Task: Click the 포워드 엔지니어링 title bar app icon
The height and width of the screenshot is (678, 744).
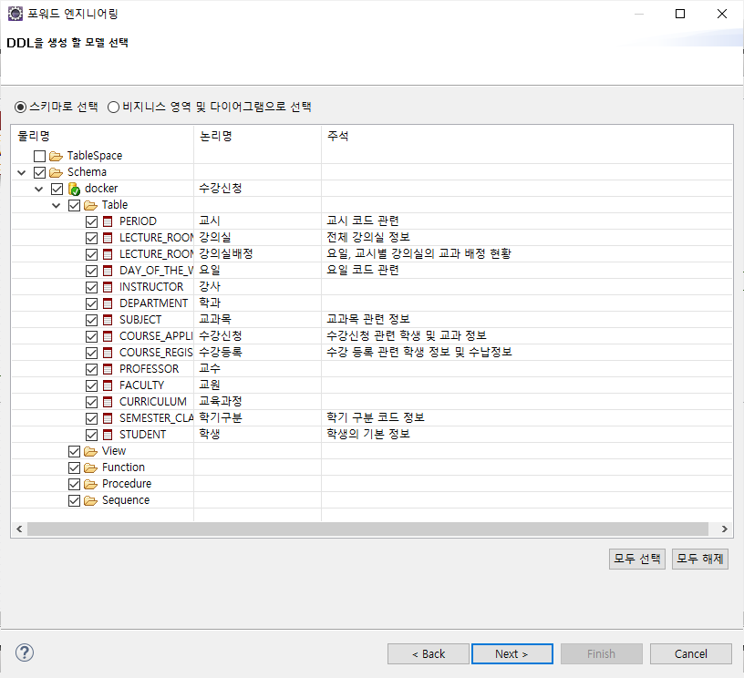Action: (15, 14)
